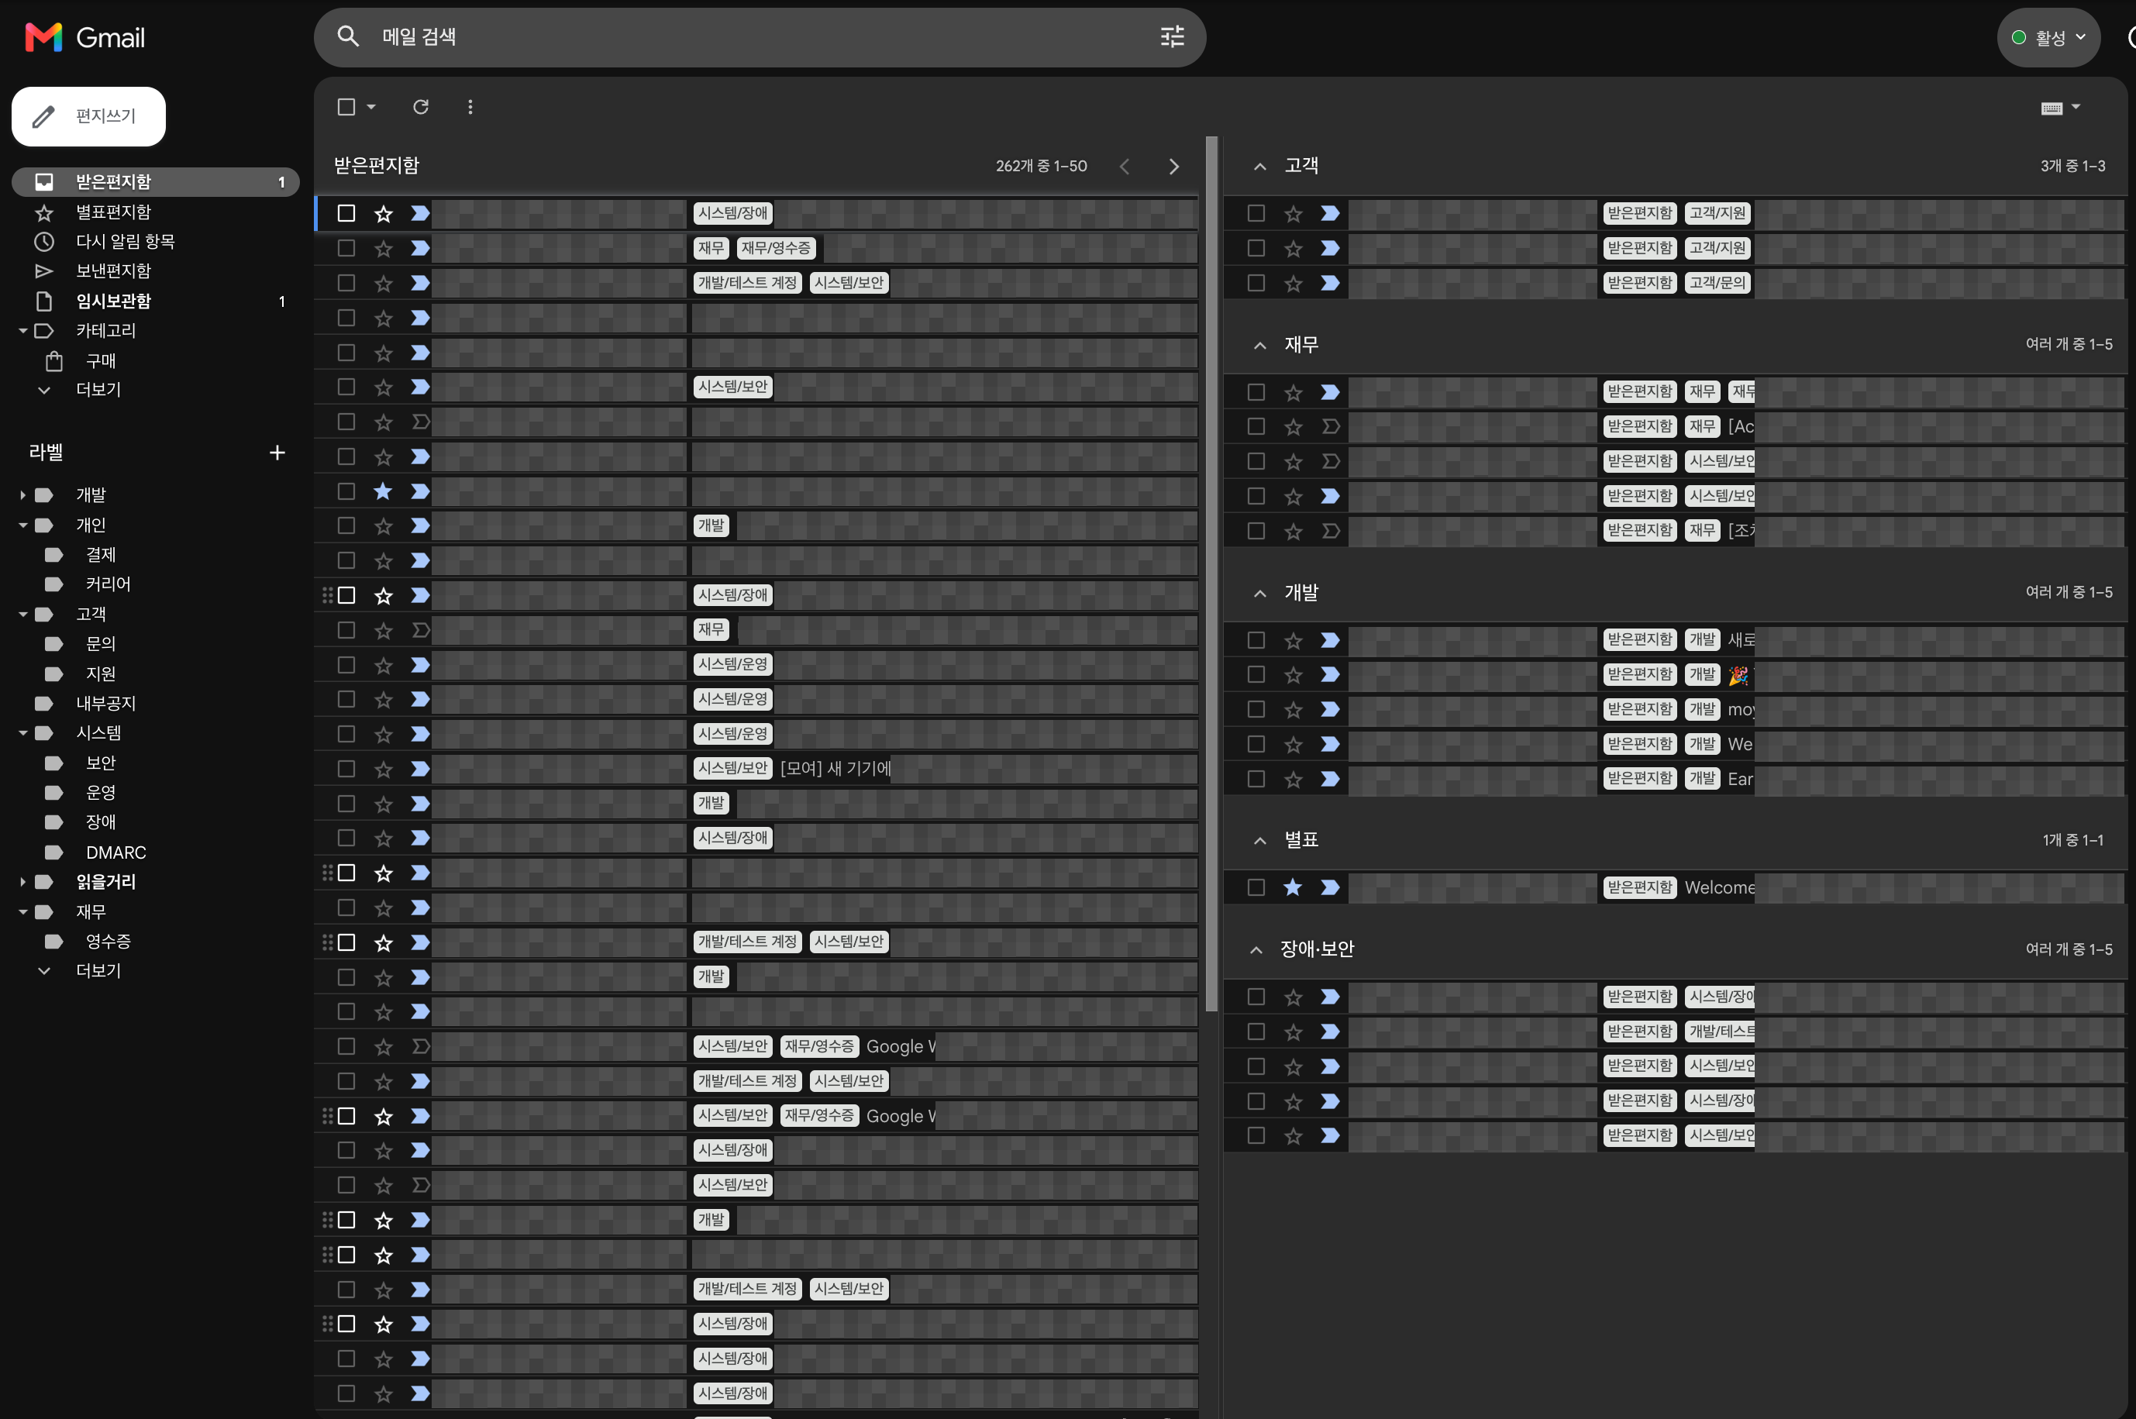Image resolution: width=2136 pixels, height=1419 pixels.
Task: Click the compose pencil button 편지쓰기
Action: coord(88,115)
